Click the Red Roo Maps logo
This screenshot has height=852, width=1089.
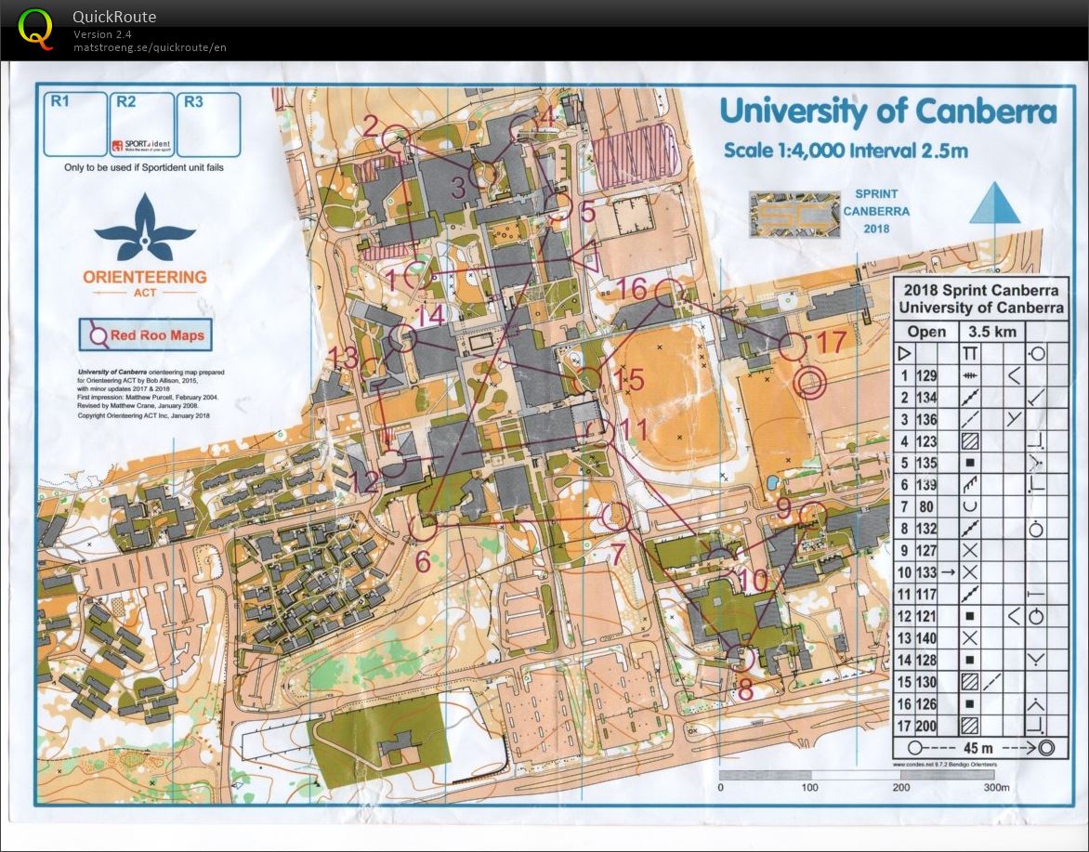pyautogui.click(x=145, y=335)
